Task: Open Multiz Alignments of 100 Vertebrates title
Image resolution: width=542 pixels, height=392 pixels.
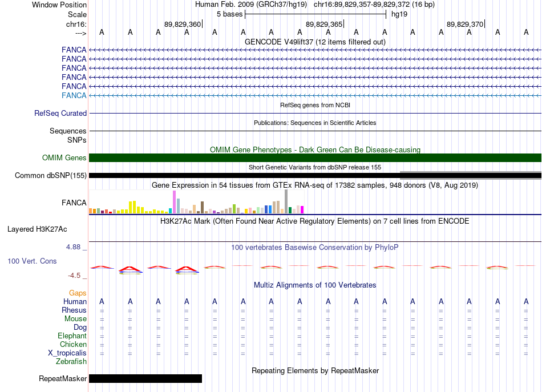Action: pyautogui.click(x=315, y=285)
